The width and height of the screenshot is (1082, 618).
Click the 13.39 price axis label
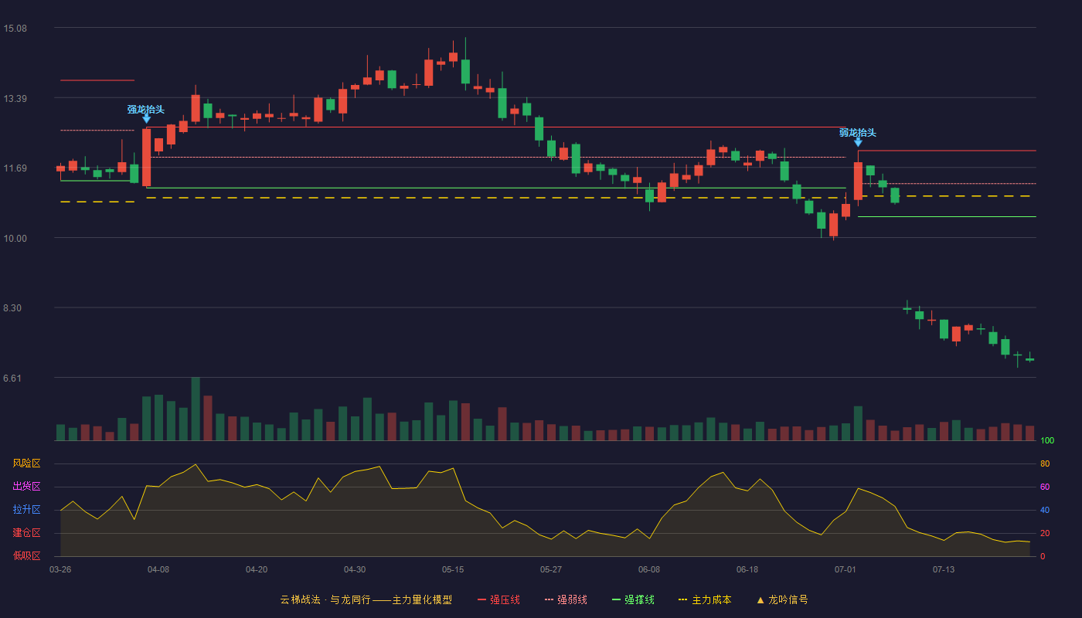tap(15, 98)
